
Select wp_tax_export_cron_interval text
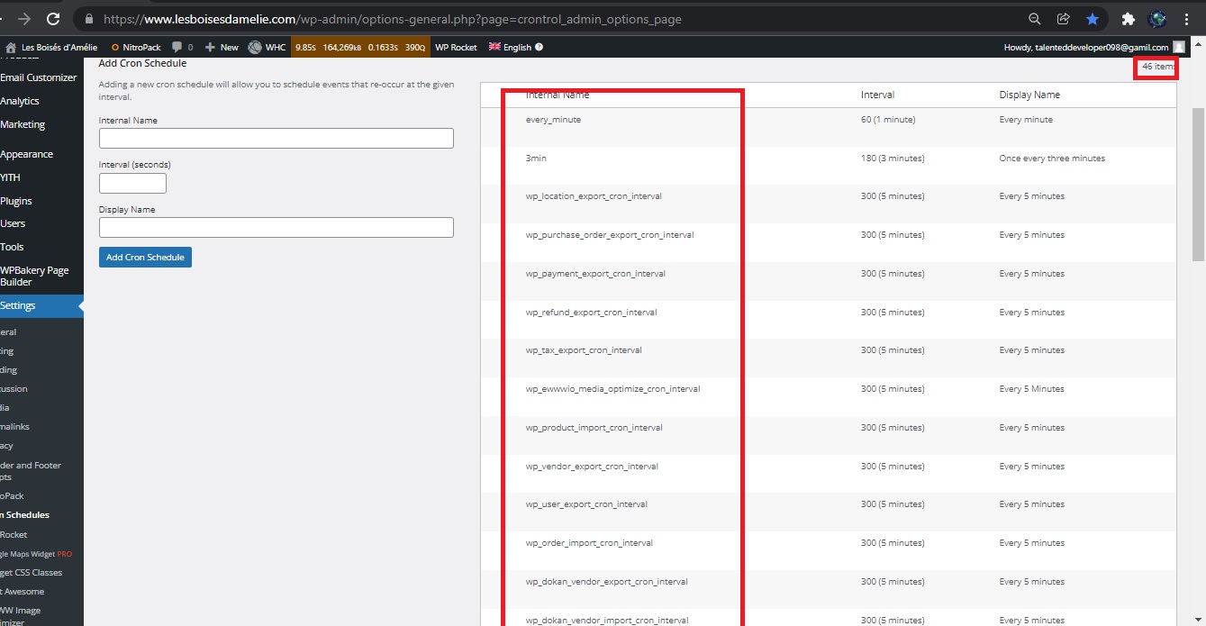coord(584,350)
